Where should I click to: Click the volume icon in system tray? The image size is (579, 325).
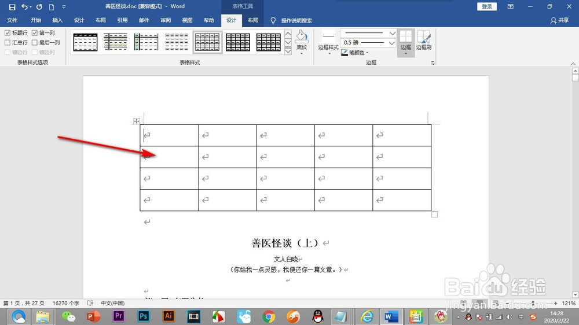(x=510, y=317)
